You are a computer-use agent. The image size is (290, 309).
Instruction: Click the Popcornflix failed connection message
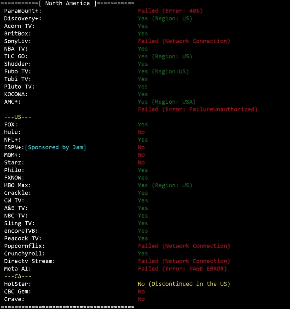click(184, 246)
